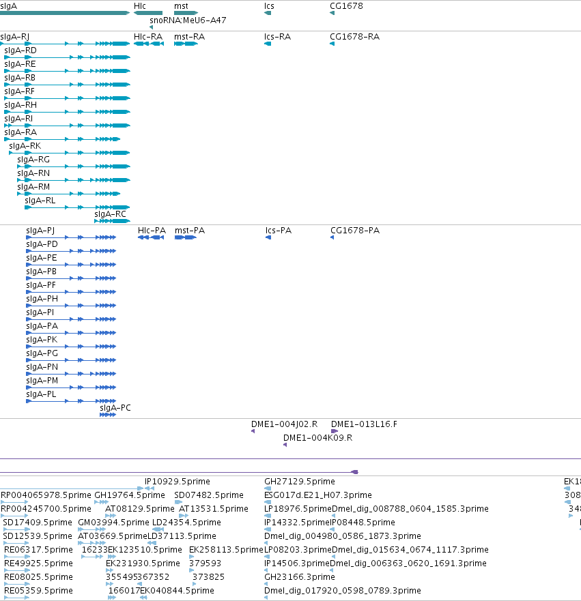Select the slgA-RA transcript label
Viewport: 581px width, 601px height.
point(20,132)
